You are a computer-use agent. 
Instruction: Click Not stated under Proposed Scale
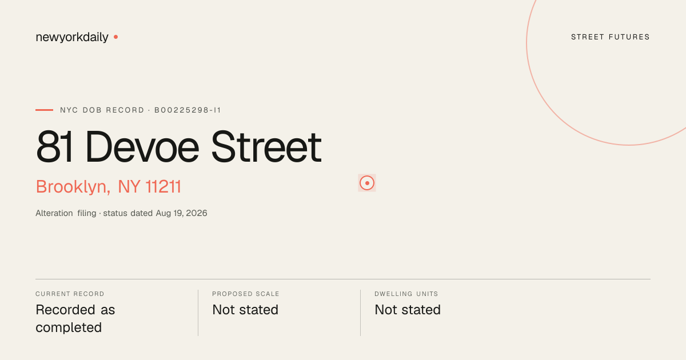[x=245, y=310]
